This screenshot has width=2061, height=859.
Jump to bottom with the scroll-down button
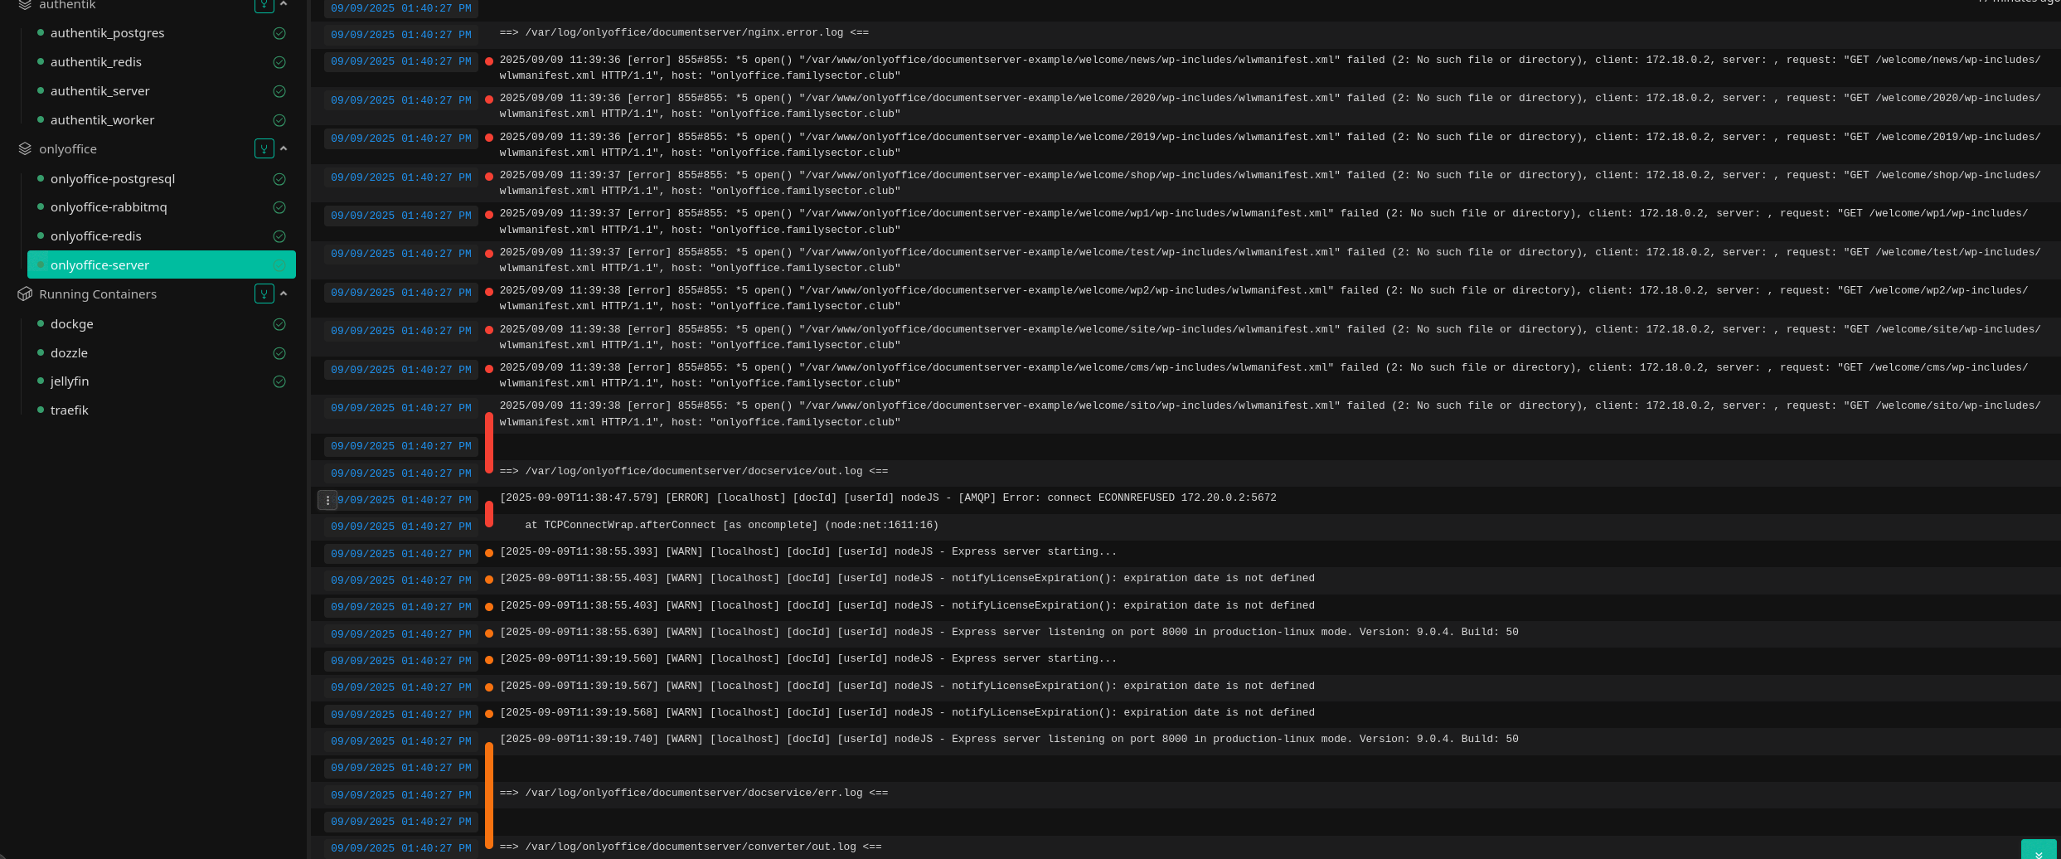(2038, 852)
